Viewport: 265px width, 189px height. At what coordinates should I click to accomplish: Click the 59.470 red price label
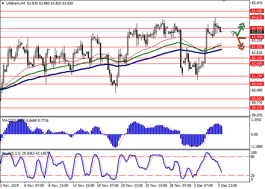tap(257, 107)
